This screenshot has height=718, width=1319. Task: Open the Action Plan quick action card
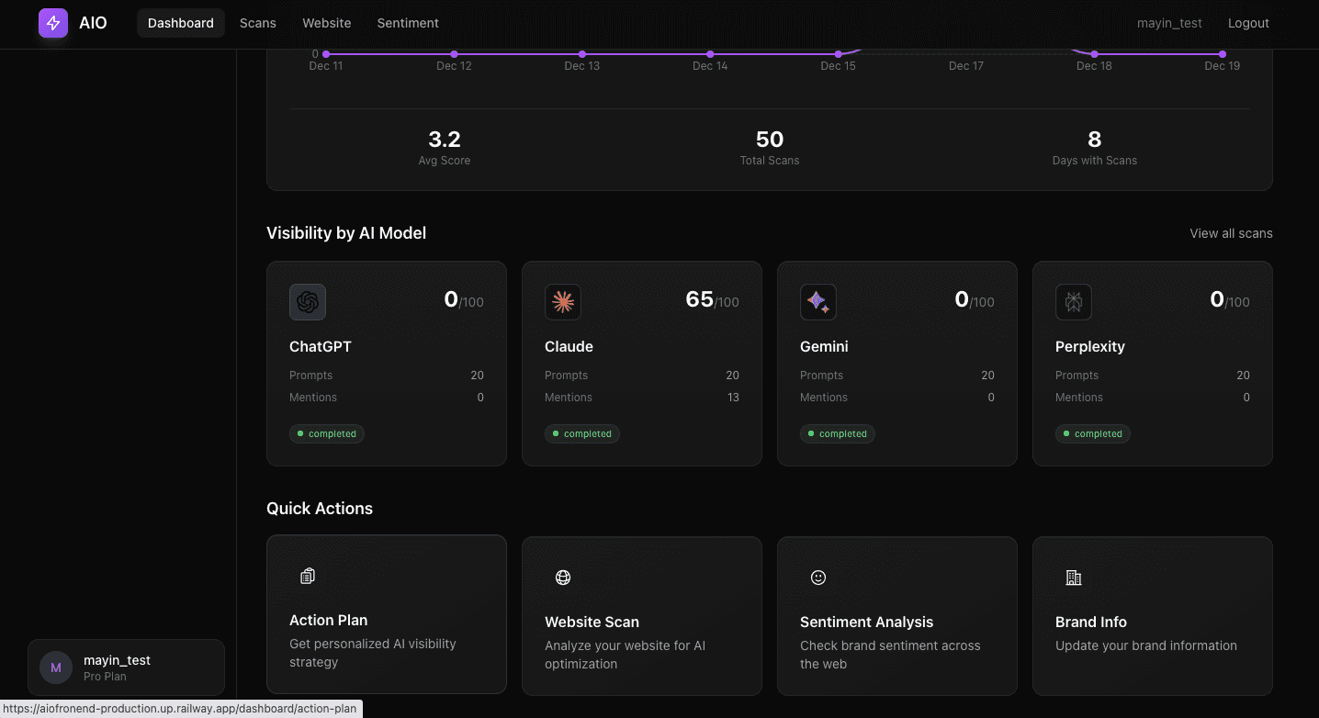point(386,614)
